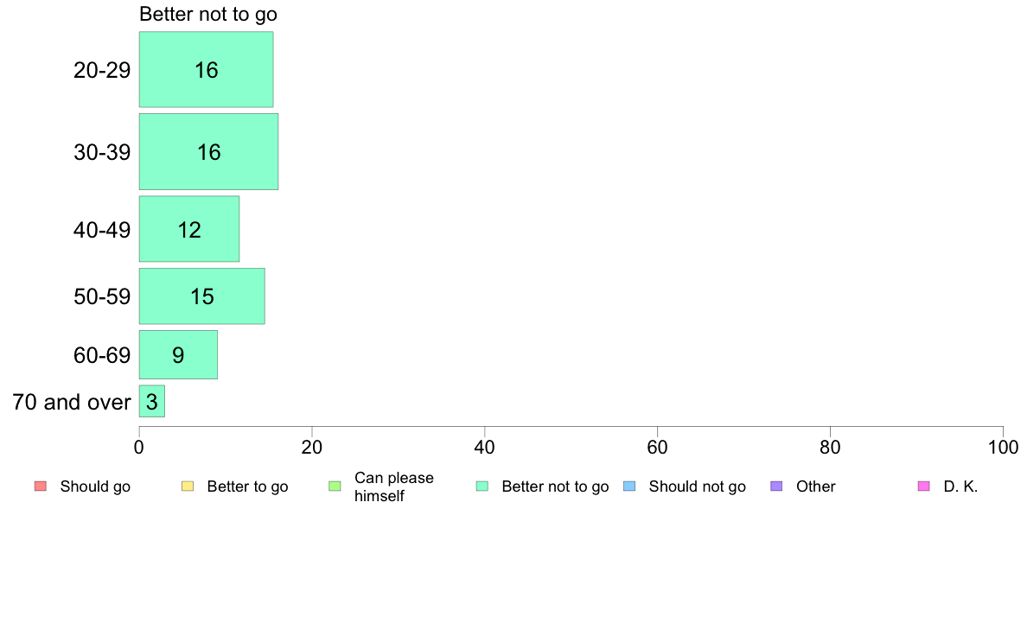The image size is (1027, 636).
Task: Click the 50-59 bar showing 15
Action: coord(201,296)
